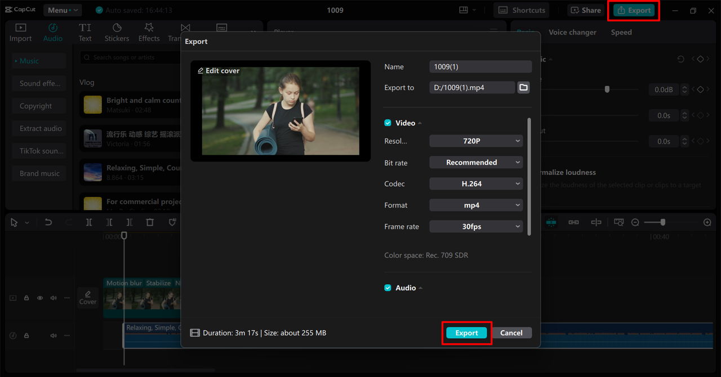Open the Effects panel
This screenshot has width=721, height=377.
[x=149, y=33]
